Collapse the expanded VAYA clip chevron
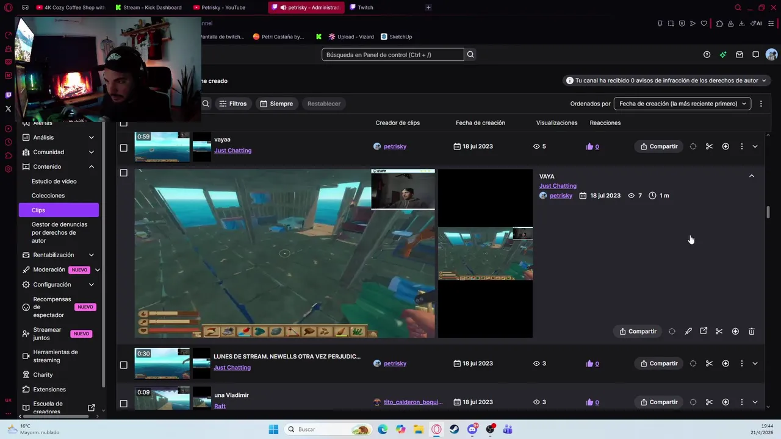781x439 pixels. (x=752, y=176)
